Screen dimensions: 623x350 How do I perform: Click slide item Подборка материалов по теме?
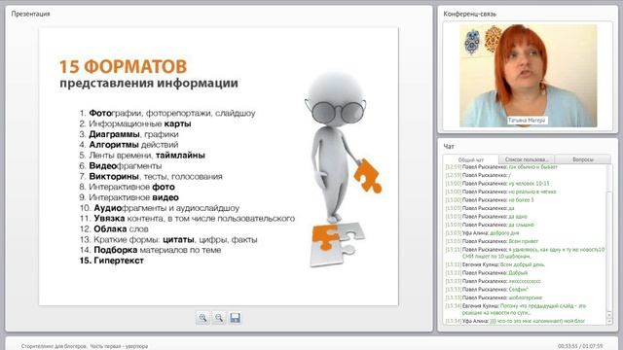tap(150, 250)
